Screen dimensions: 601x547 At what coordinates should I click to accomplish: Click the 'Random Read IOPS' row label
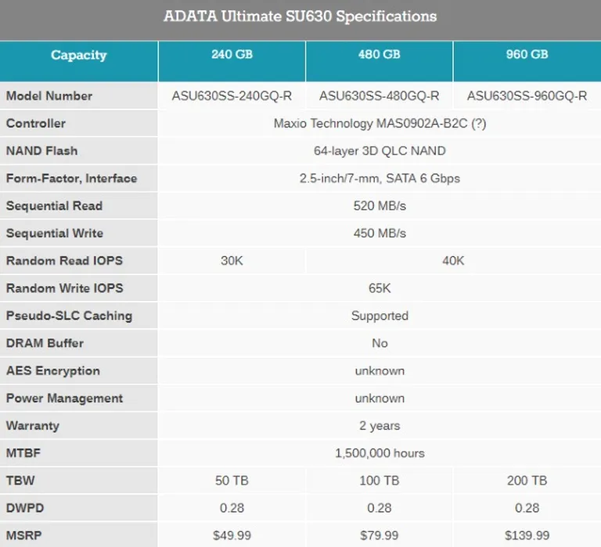click(64, 261)
